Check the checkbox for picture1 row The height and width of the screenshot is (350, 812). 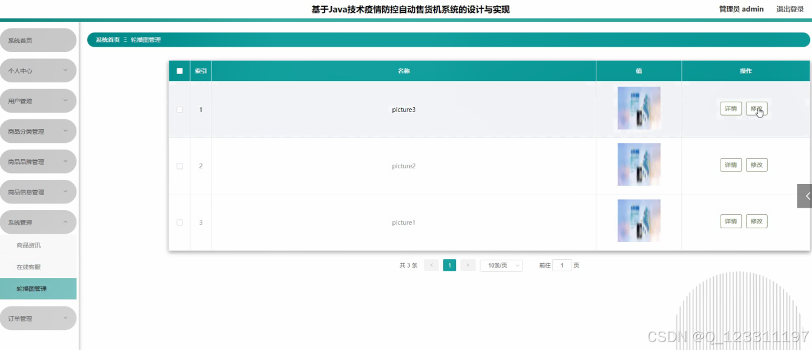tap(179, 222)
